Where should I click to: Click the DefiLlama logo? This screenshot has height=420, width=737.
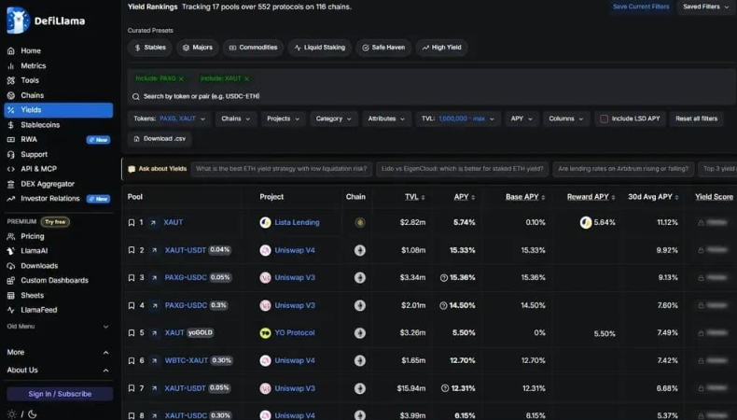[x=46, y=21]
